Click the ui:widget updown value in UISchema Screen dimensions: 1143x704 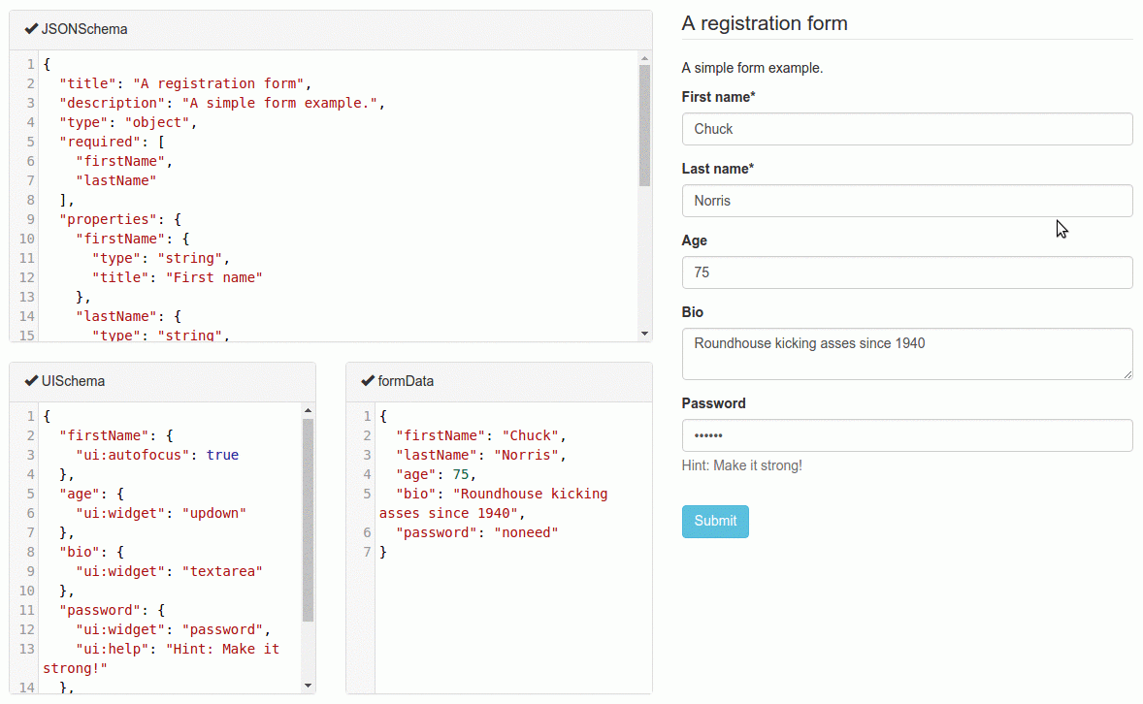tap(213, 512)
